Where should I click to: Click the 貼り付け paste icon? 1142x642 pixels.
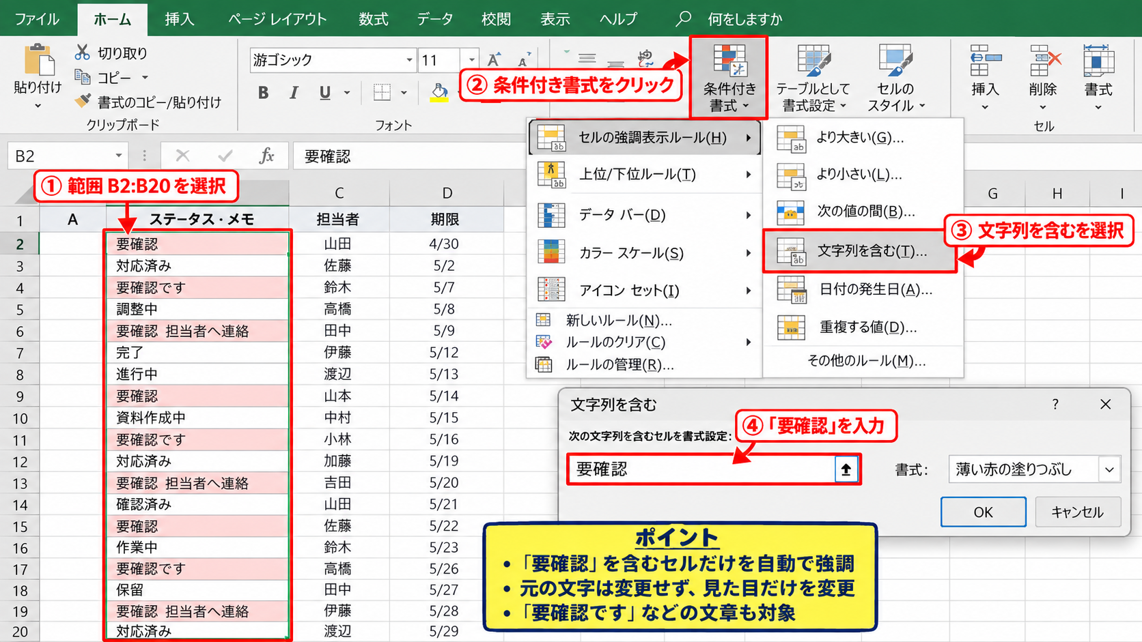pyautogui.click(x=39, y=59)
